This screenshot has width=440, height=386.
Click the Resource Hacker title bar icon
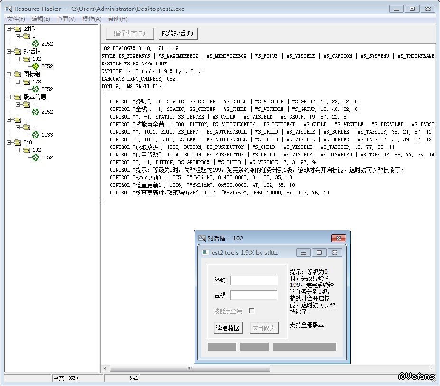point(8,9)
